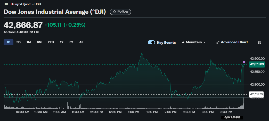Click the 1:30 PM time axis label
The width and height of the screenshot is (269, 121).
click(x=152, y=112)
